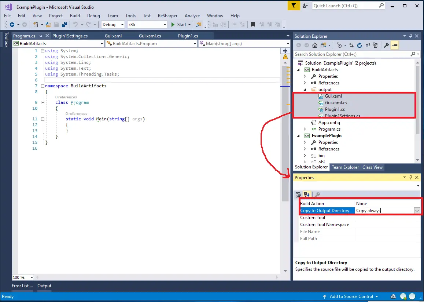Open the Error List tab at the bottom
Screen dimensions: 424x302
(x=22, y=286)
